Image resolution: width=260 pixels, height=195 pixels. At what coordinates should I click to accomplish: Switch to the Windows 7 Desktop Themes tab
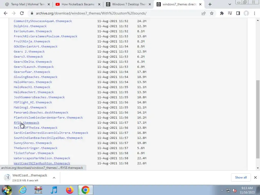(x=128, y=4)
